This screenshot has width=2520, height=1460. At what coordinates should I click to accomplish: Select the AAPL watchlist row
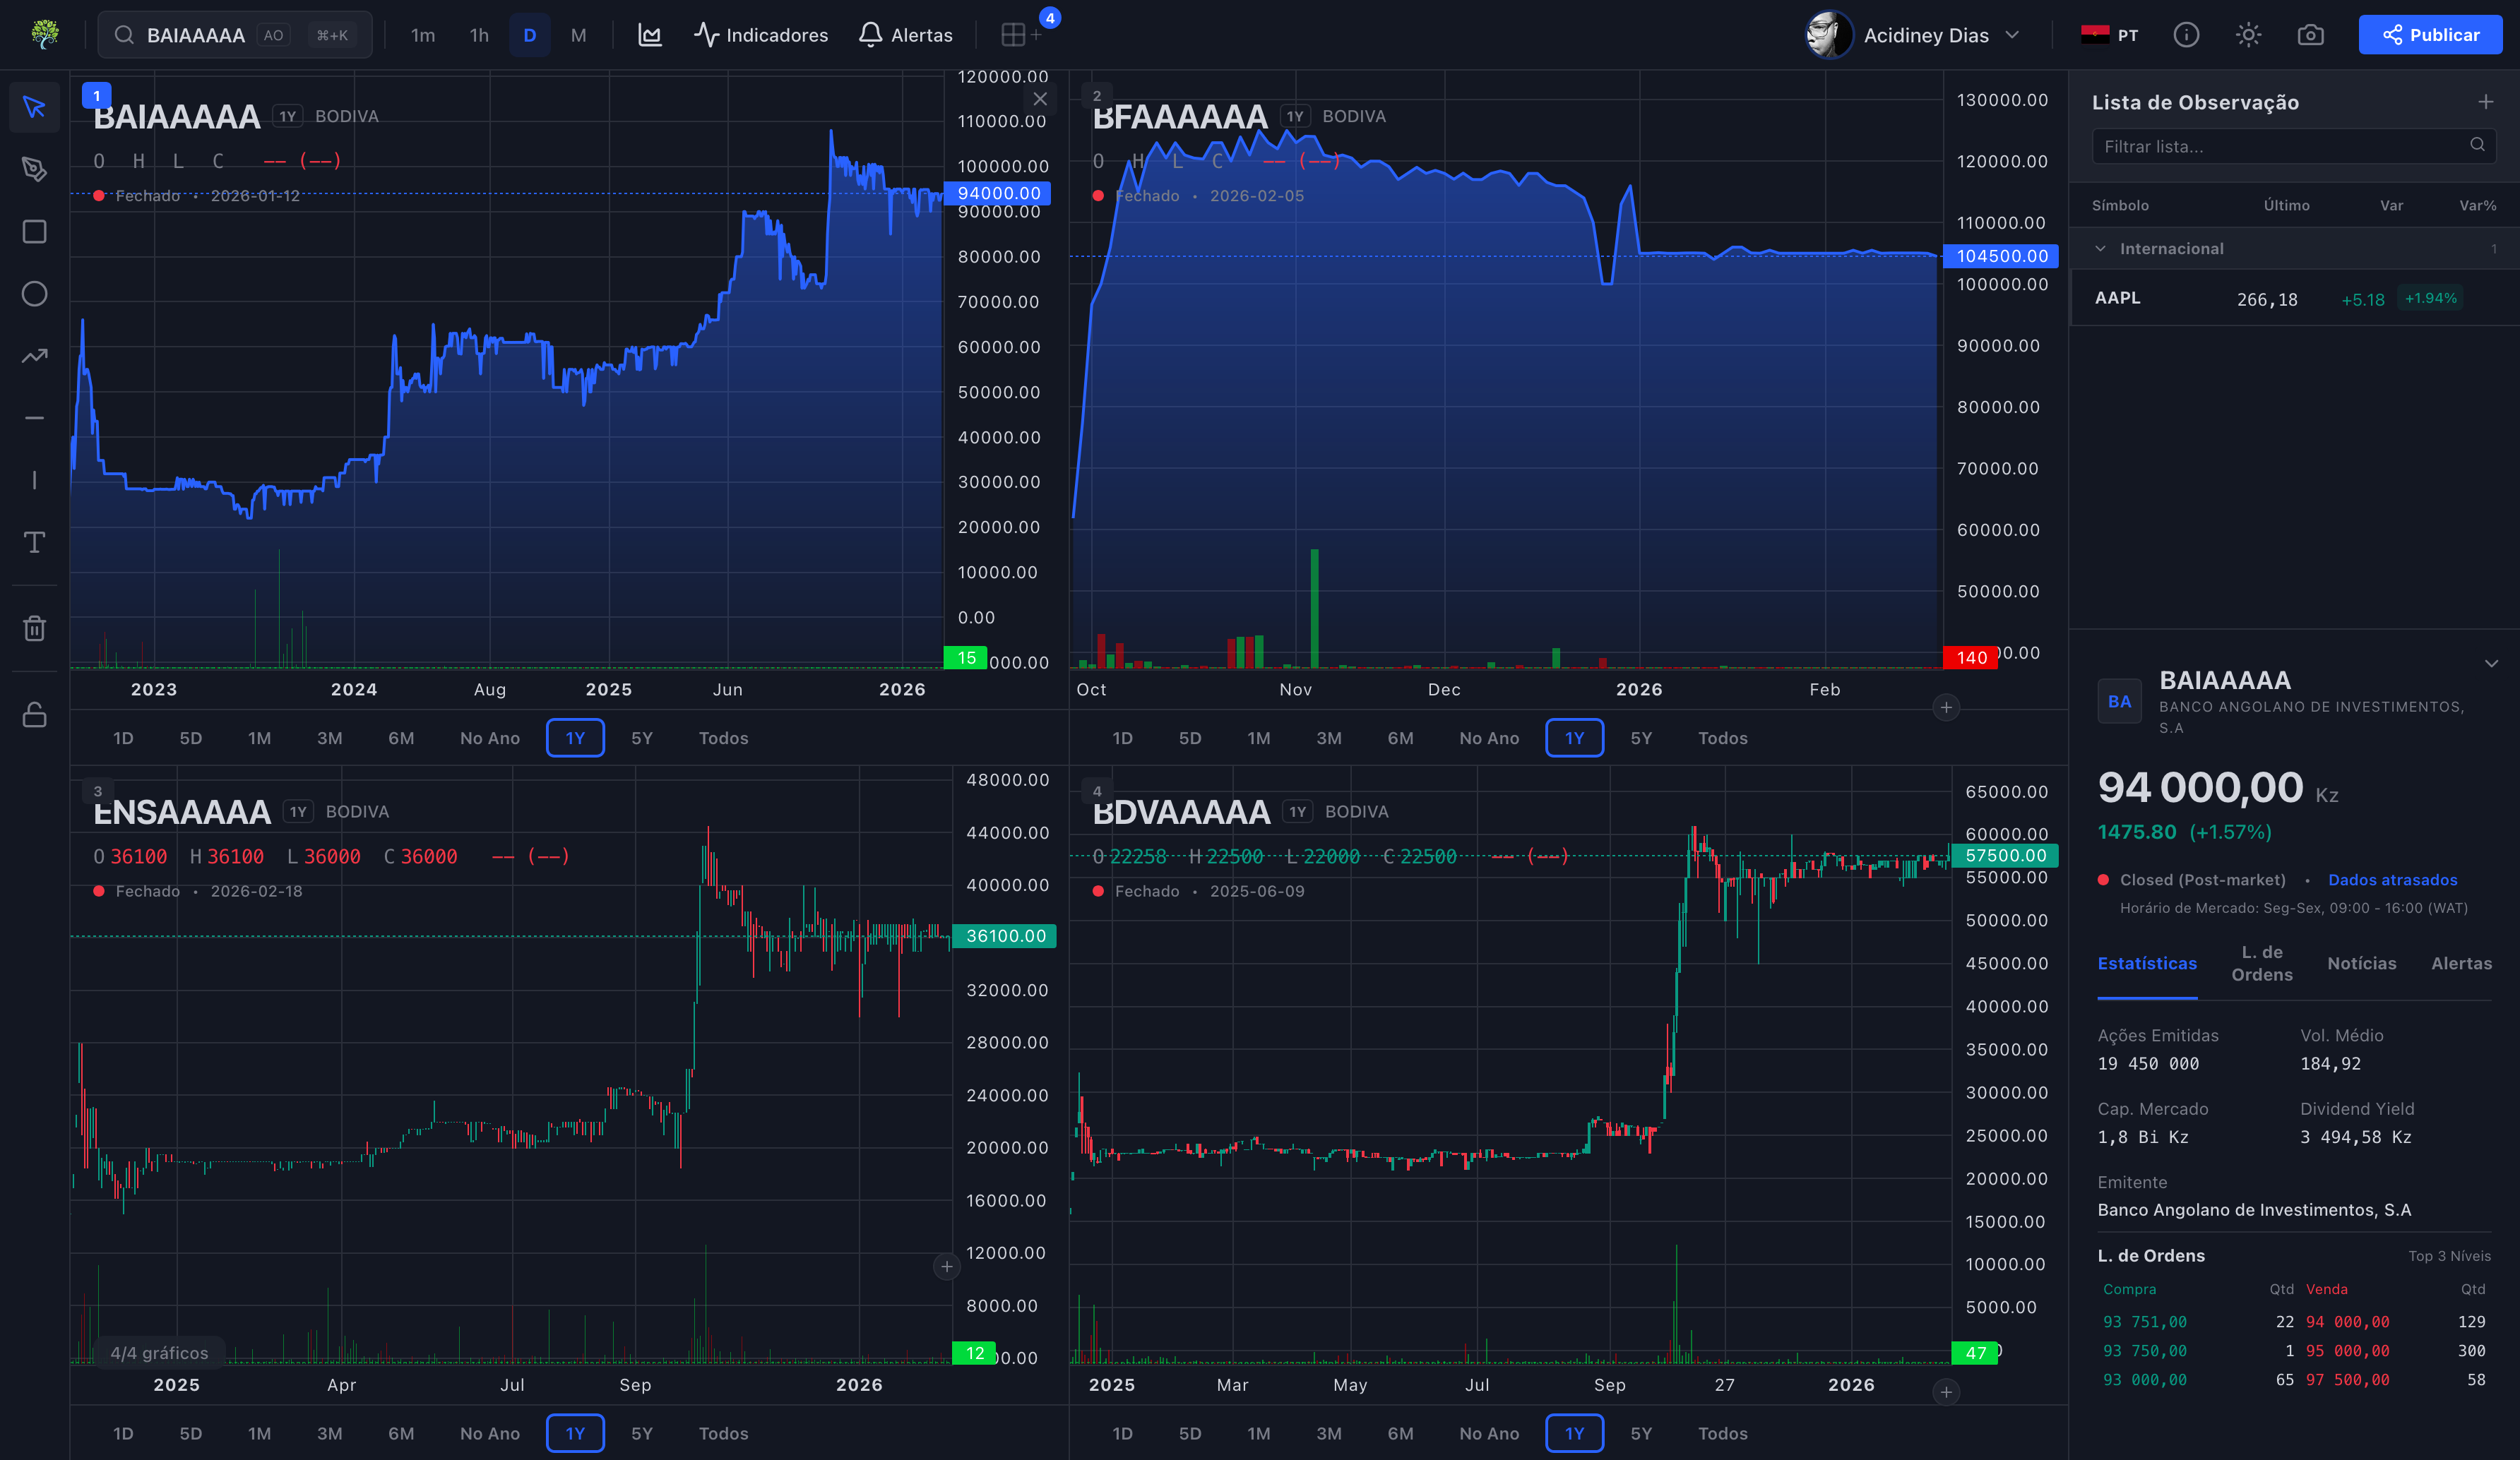coord(2294,298)
